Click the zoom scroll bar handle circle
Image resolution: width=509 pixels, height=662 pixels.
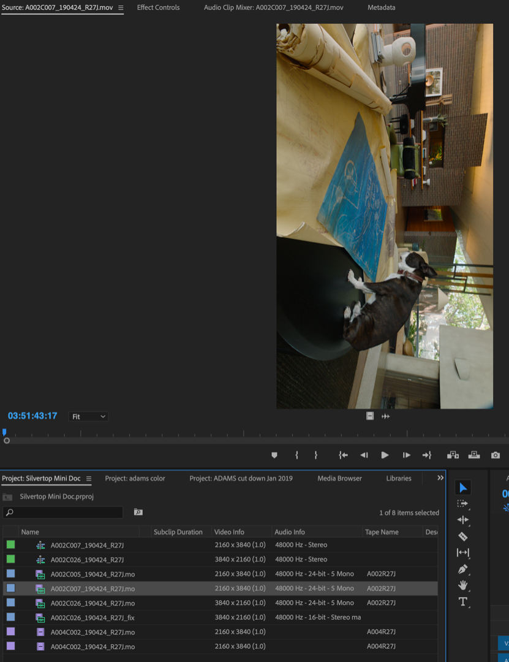tap(7, 440)
